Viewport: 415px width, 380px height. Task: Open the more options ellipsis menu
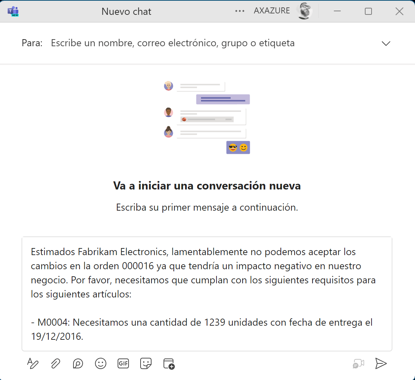pyautogui.click(x=240, y=11)
